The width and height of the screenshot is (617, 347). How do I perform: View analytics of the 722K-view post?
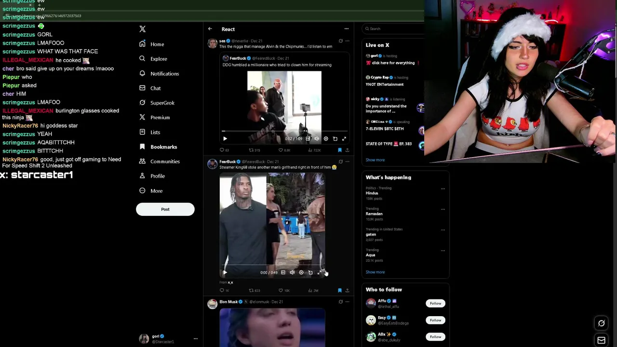tap(314, 150)
